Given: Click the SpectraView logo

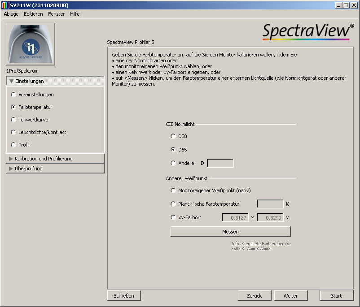Looking at the screenshot, I should point(308,32).
